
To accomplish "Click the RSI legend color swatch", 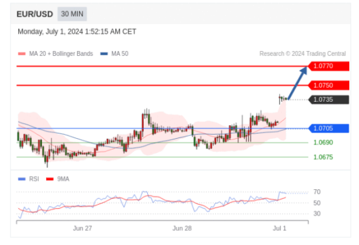I will [22, 179].
